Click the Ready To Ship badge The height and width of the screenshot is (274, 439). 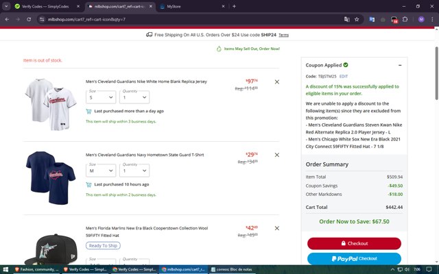coord(103,245)
